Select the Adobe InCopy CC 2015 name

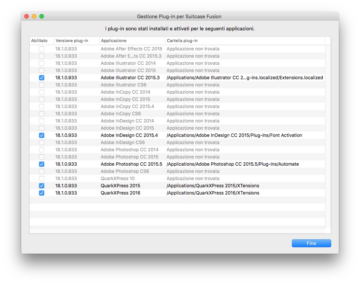tap(125, 99)
